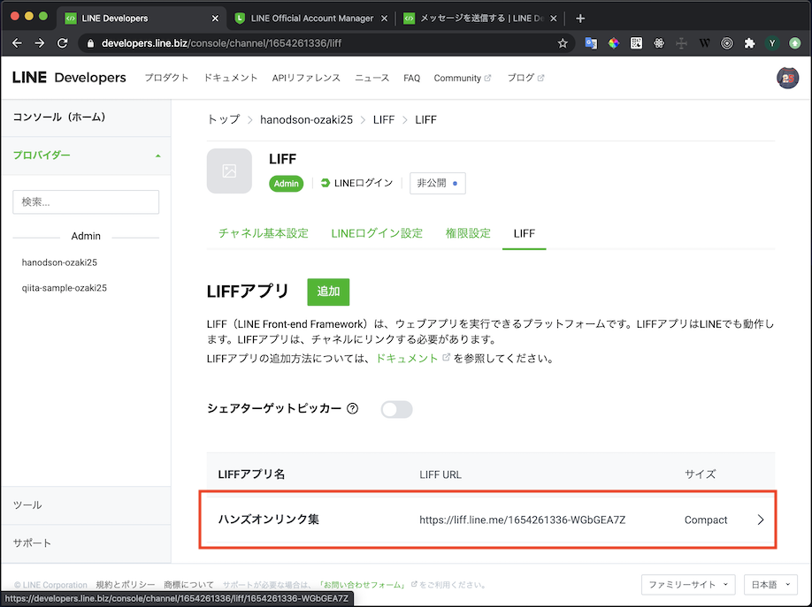This screenshot has height=607, width=812.
Task: Click the ハンズオンリンク集 app name
Action: 268,520
